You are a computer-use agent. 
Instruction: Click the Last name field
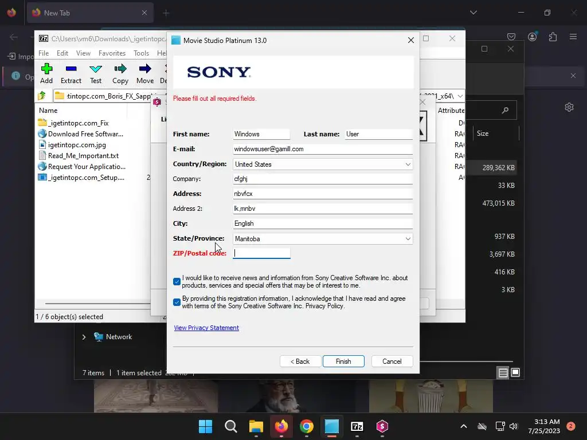[x=378, y=134]
